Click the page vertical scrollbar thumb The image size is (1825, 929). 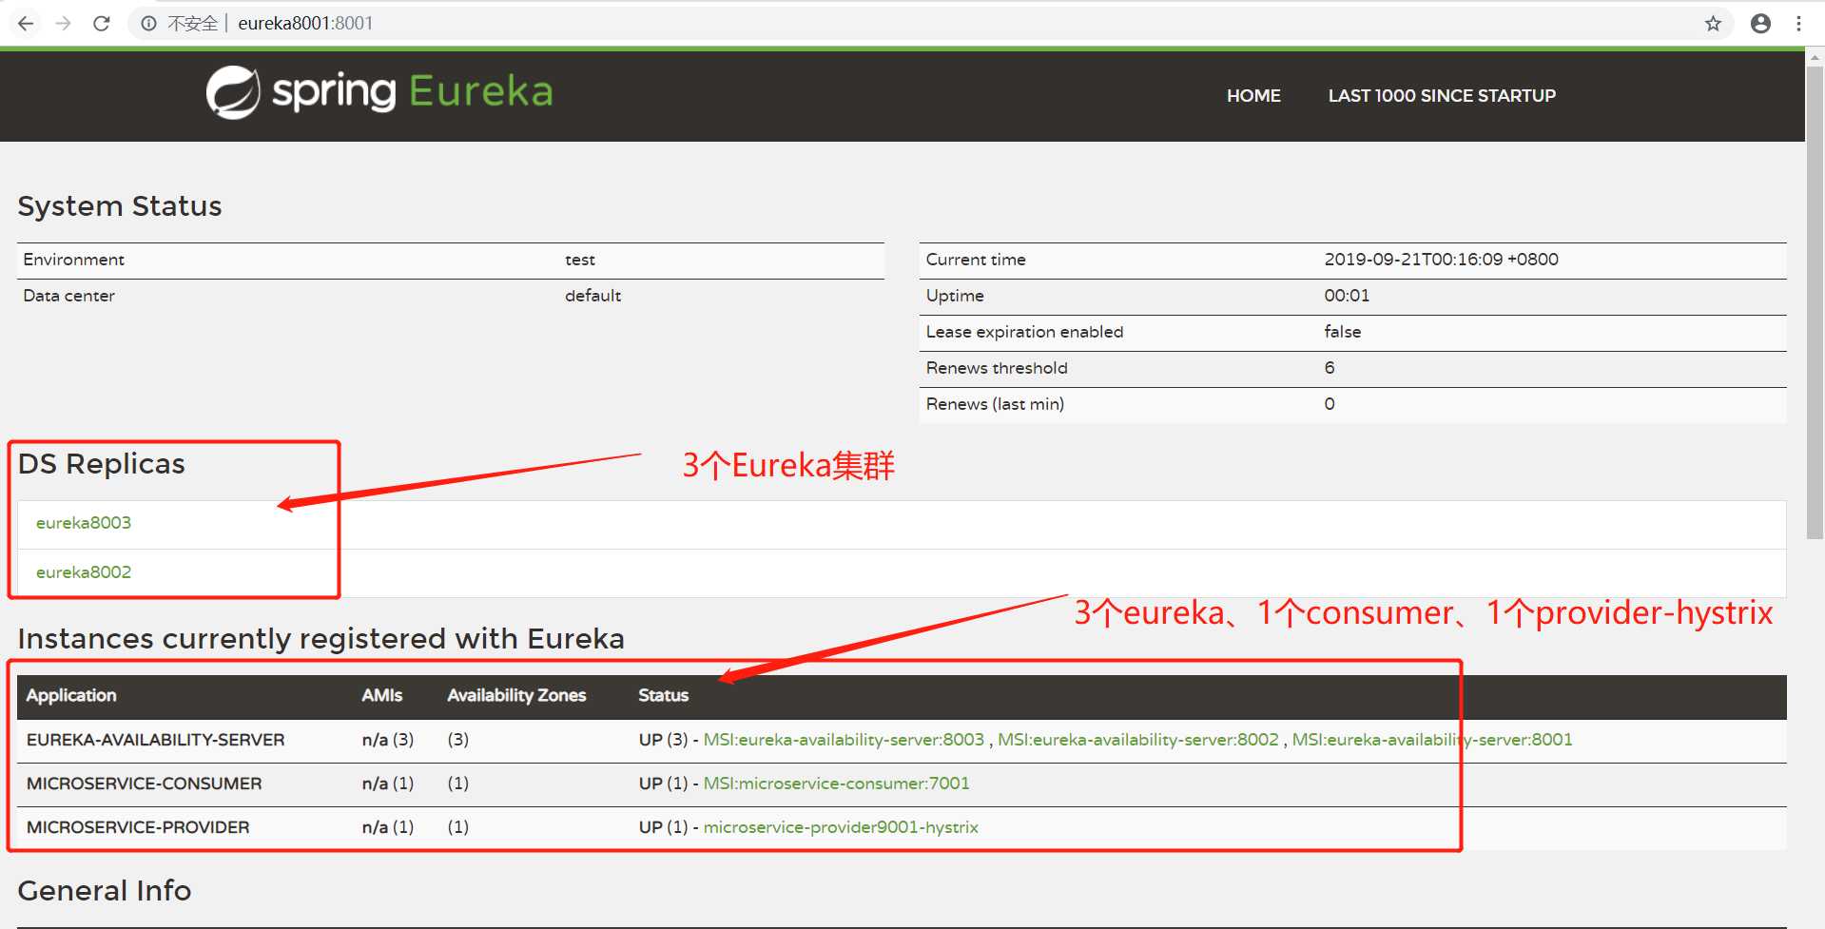[x=1815, y=304]
